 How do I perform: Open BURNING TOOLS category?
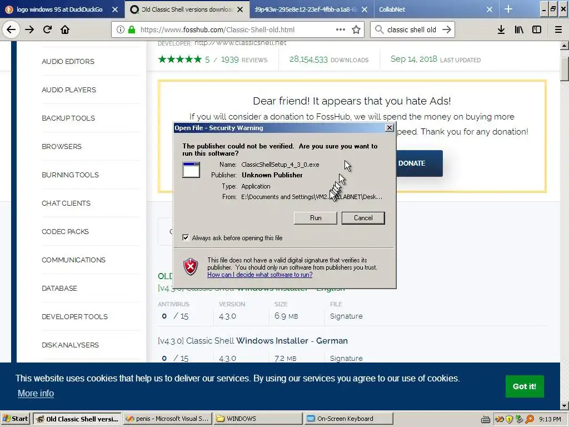70,175
